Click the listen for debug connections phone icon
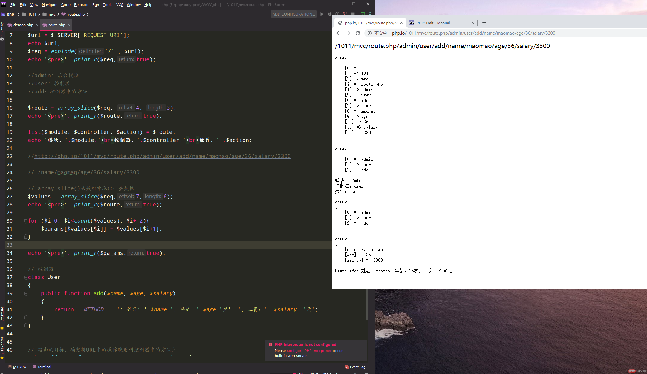 tap(345, 14)
